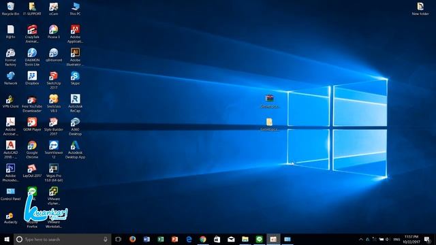Open Adobe Application Manager shortcut
The height and width of the screenshot is (245, 436).
coord(75,34)
